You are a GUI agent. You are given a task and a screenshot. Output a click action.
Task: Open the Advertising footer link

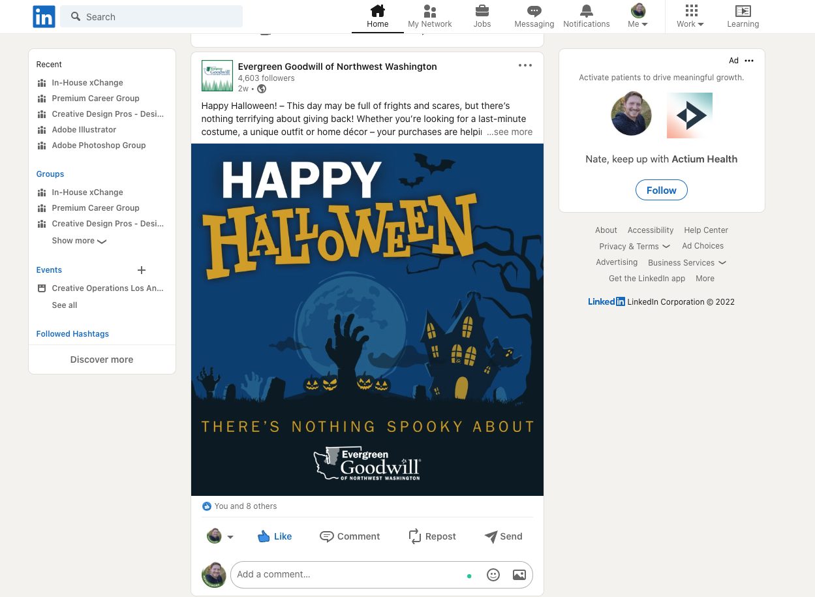tap(617, 262)
